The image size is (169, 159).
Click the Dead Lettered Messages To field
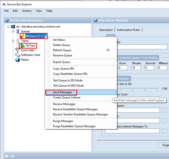(132, 131)
